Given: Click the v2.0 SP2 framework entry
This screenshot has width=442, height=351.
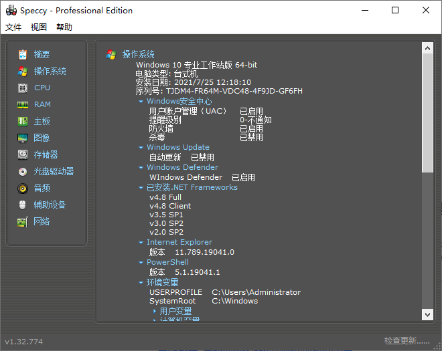Looking at the screenshot, I should coord(166,232).
